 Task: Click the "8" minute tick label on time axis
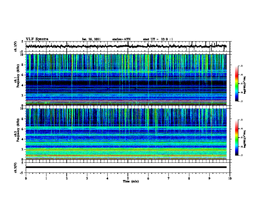pos(189,178)
